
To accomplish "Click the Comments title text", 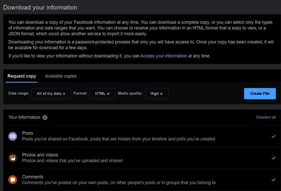I will click(33, 177).
